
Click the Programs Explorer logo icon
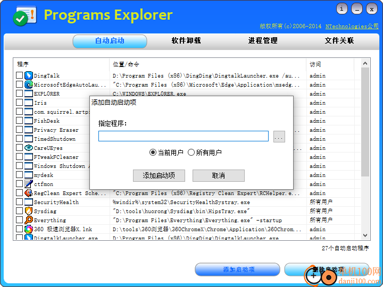click(x=24, y=16)
